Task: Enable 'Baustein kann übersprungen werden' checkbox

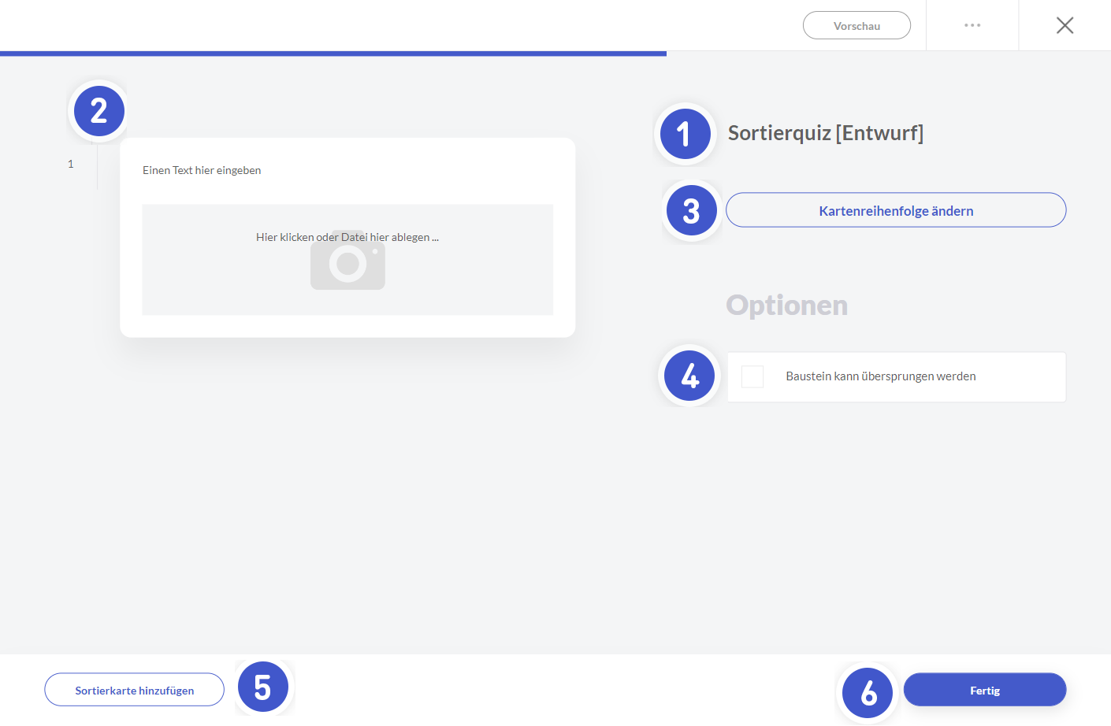Action: [x=752, y=376]
